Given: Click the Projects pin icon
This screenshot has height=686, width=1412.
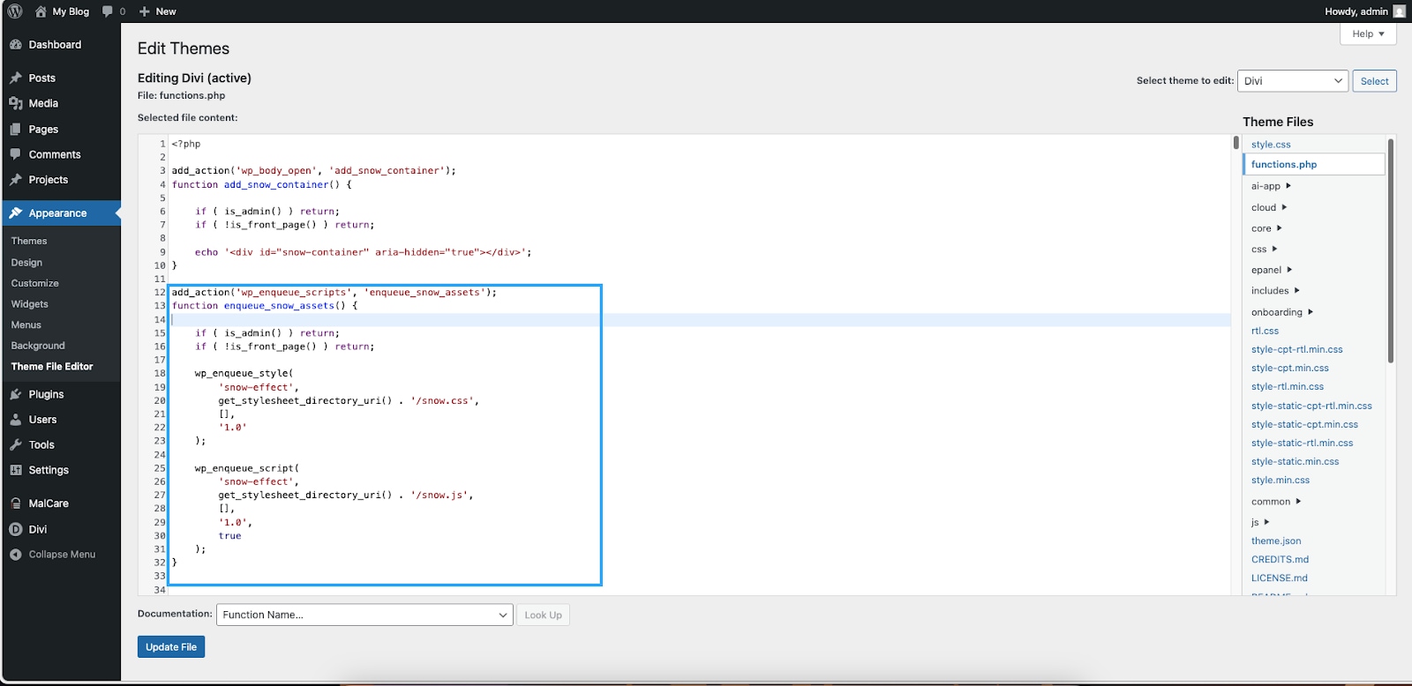Looking at the screenshot, I should (16, 180).
